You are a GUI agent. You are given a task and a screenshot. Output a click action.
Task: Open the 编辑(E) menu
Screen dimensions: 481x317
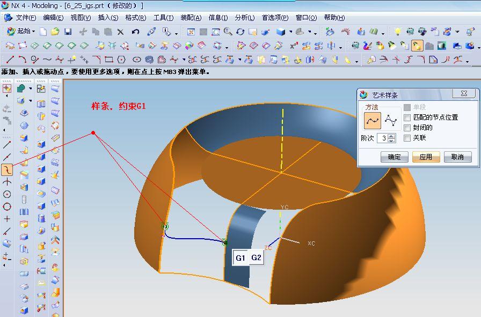pos(53,18)
